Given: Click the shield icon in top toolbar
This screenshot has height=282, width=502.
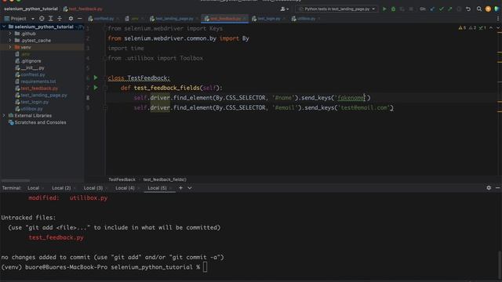Looking at the screenshot, I should 497,9.
